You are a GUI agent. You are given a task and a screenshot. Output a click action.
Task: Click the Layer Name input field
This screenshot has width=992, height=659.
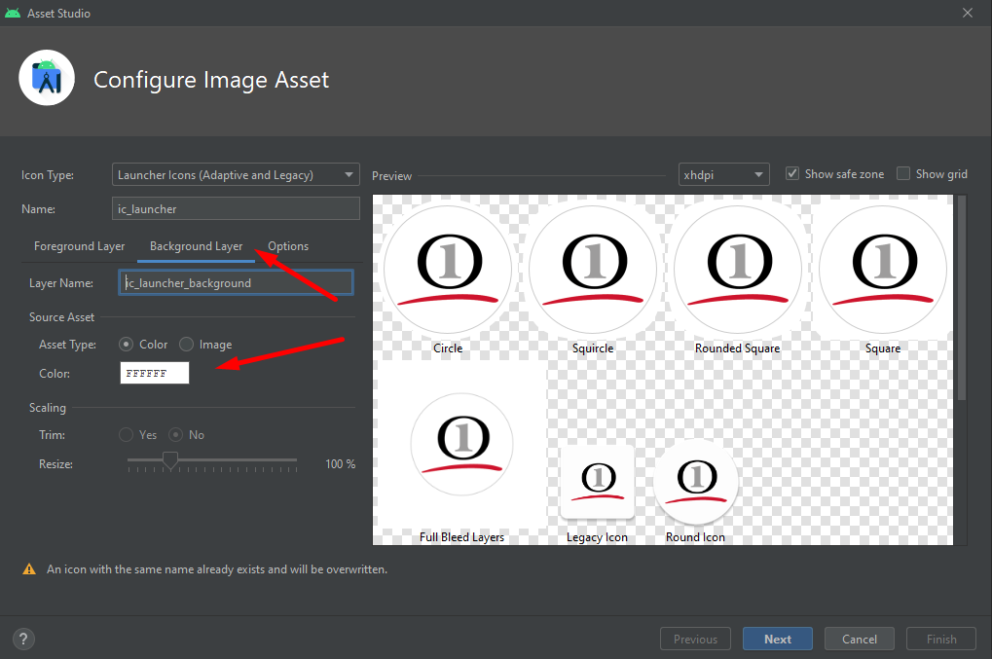point(236,283)
